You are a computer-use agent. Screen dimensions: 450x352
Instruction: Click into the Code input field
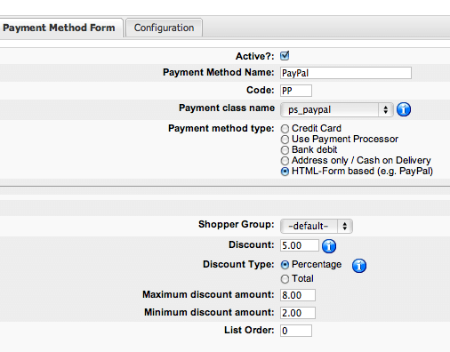tap(296, 91)
